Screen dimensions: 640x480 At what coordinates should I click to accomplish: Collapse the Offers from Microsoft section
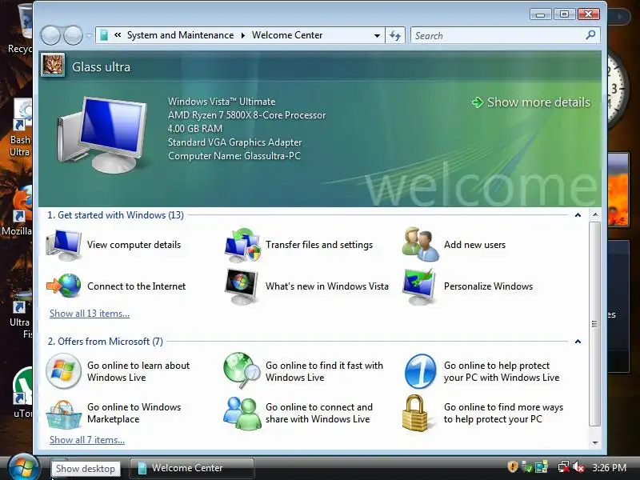click(x=578, y=342)
